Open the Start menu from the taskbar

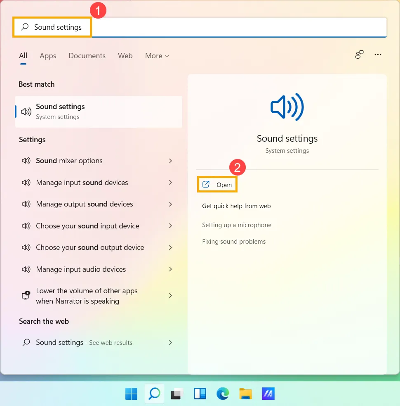tap(131, 394)
